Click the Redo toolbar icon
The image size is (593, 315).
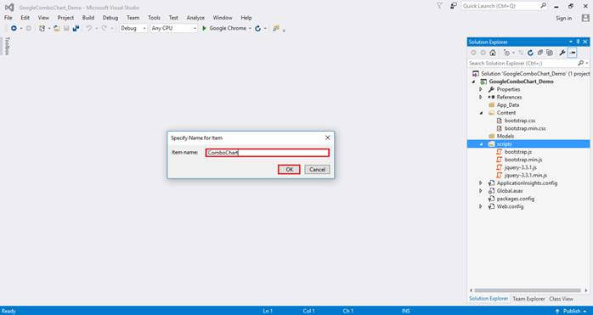point(104,28)
